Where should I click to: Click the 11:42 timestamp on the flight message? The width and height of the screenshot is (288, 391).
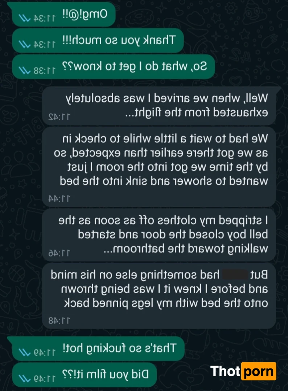[x=59, y=116]
